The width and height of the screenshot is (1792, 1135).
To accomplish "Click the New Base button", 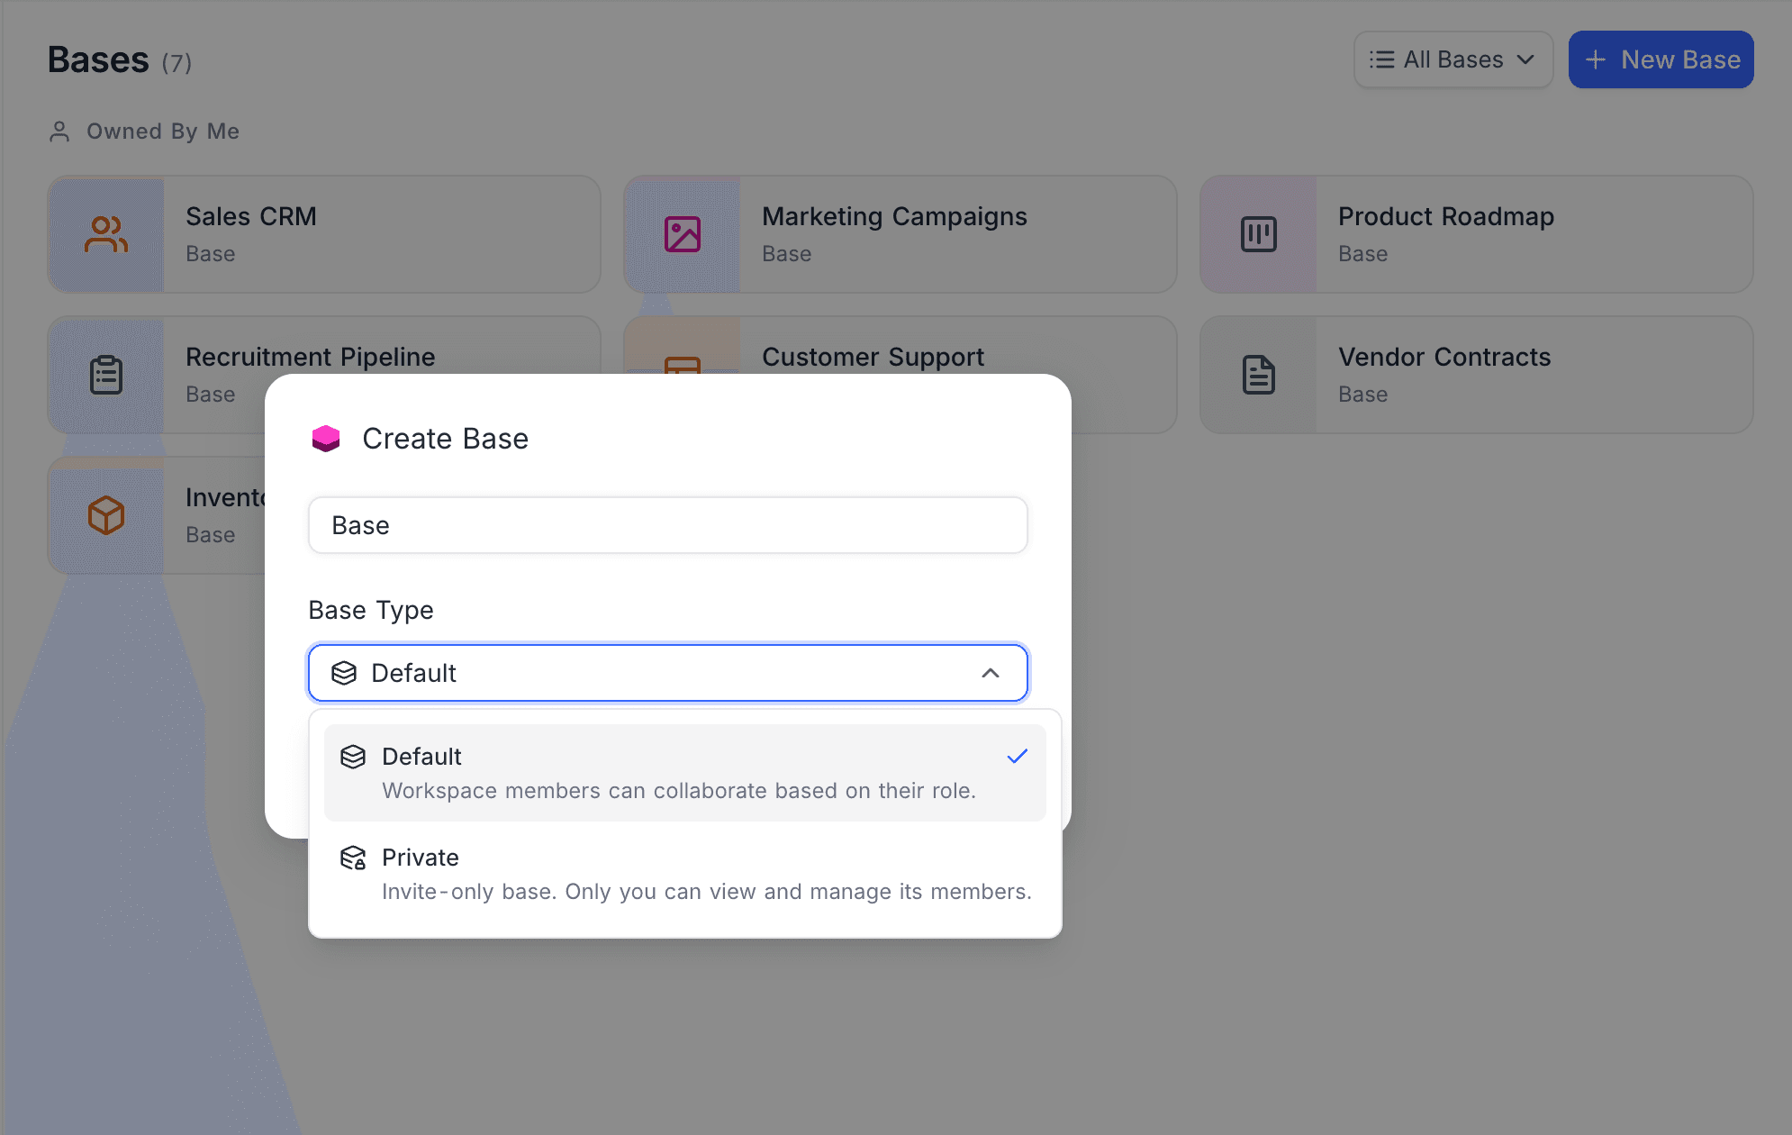I will pyautogui.click(x=1661, y=59).
